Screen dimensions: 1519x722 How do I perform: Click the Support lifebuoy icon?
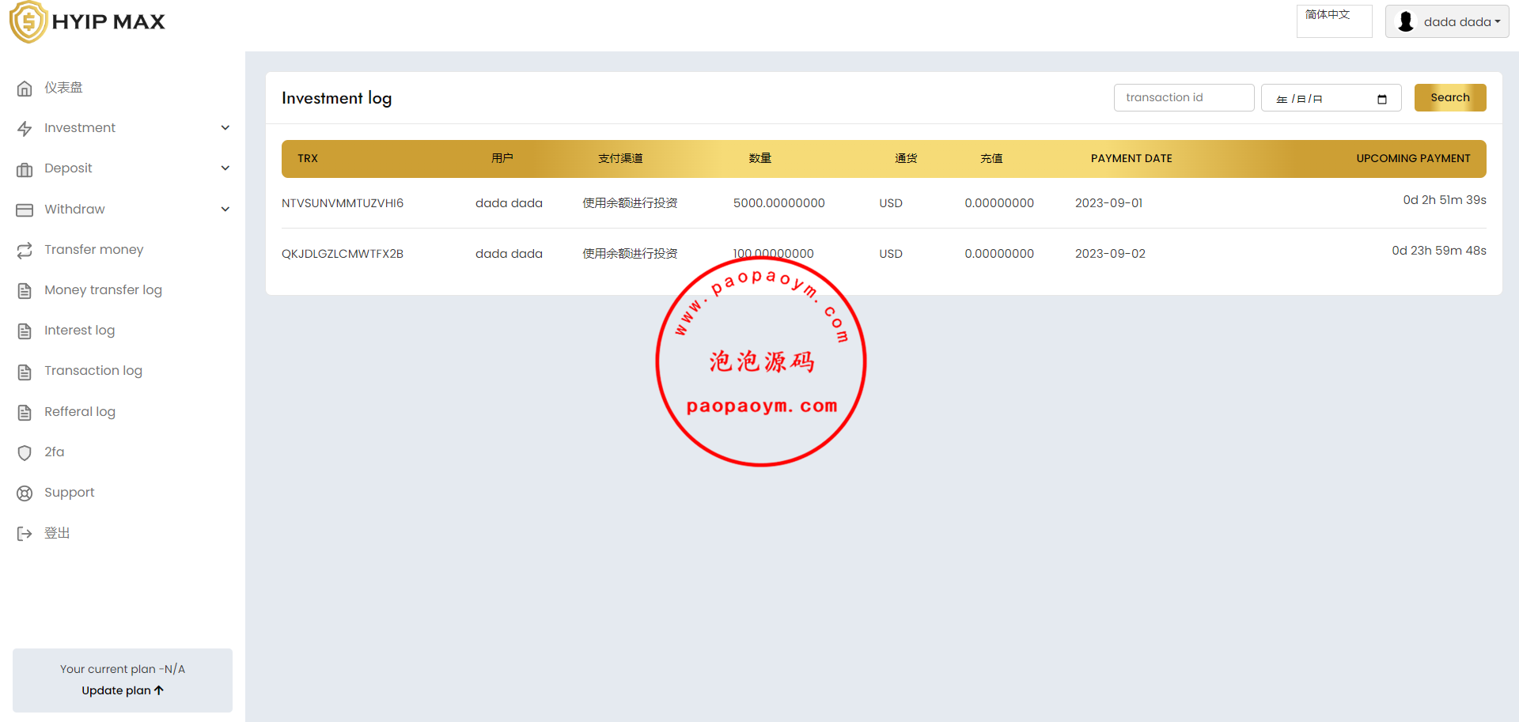point(25,493)
